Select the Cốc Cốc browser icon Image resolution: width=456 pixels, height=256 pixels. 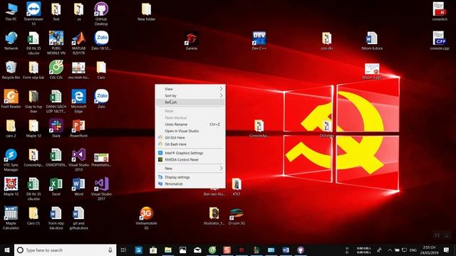(56, 70)
